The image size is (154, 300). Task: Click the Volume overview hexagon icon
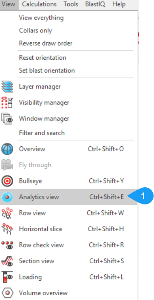click(x=7, y=293)
